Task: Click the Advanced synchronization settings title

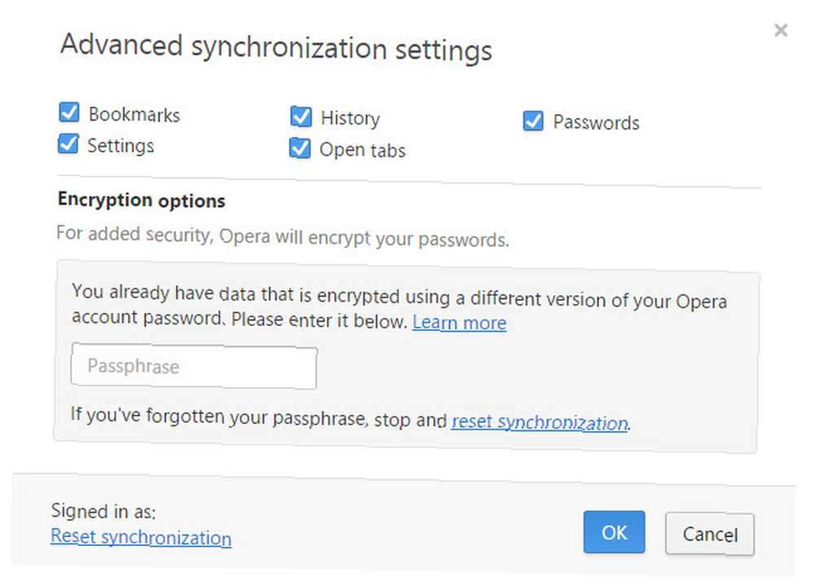Action: 276,48
